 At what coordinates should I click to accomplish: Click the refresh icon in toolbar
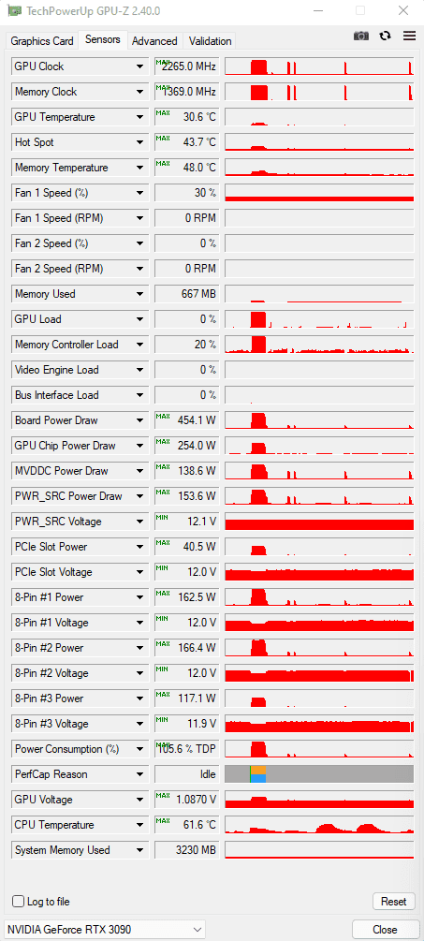[x=385, y=36]
